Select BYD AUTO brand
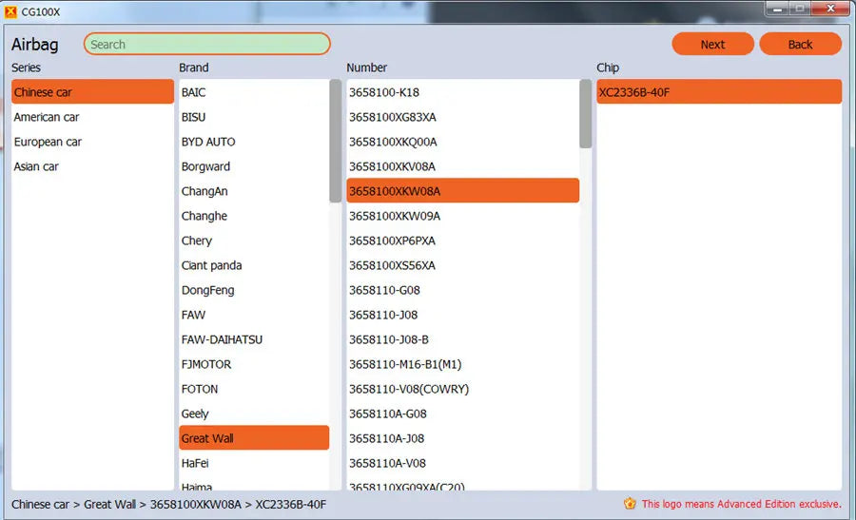 [x=254, y=142]
